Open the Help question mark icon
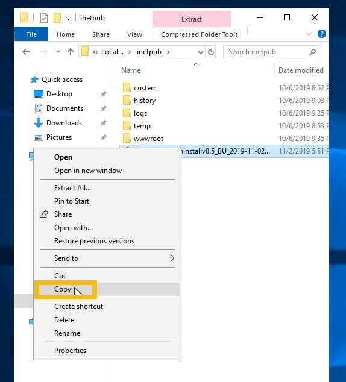346x382 pixels. (322, 34)
